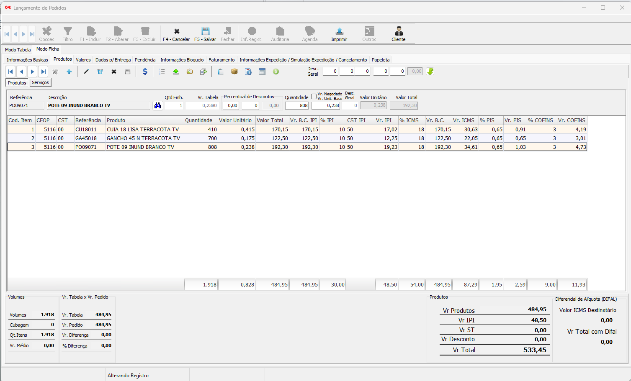Select the GANCHO 45 N TERRACOTA TV row
Image resolution: width=631 pixels, height=381 pixels.
[x=143, y=138]
